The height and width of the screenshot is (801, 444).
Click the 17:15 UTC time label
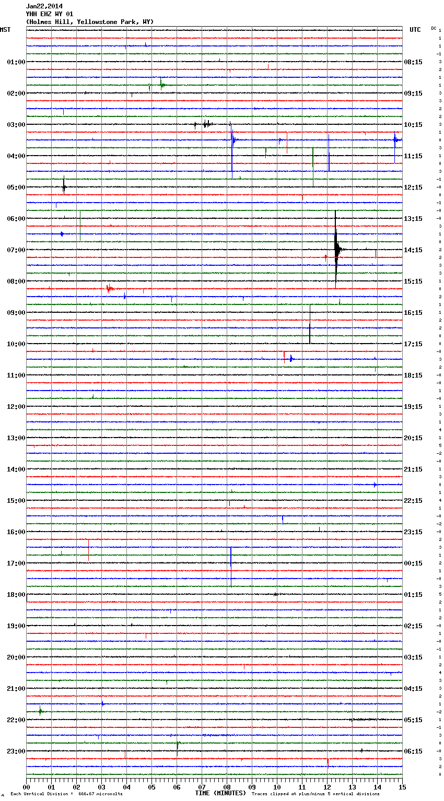coord(413,344)
